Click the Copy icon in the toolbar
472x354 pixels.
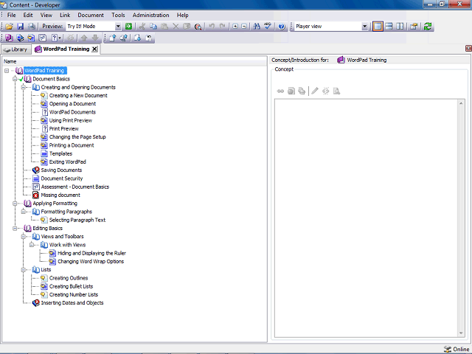[153, 27]
